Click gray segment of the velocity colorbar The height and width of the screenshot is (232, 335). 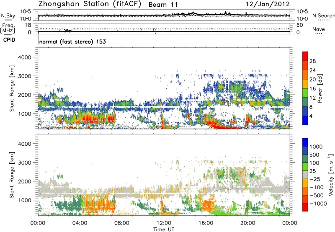[305, 175]
